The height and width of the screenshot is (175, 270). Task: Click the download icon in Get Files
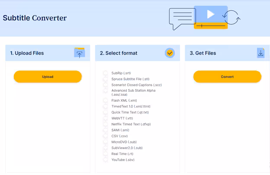[x=261, y=53]
